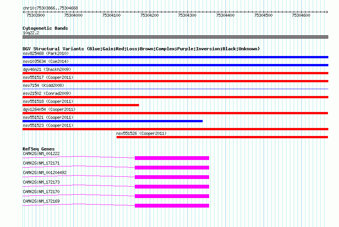Open transcript CAMK2G|NM_172171 label
Screen dimensions: 339x227
coord(41,163)
